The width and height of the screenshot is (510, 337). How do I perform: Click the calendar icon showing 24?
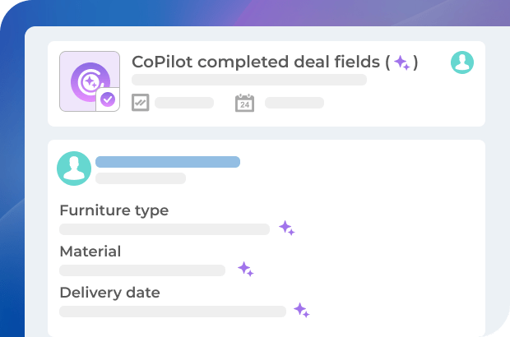click(244, 103)
